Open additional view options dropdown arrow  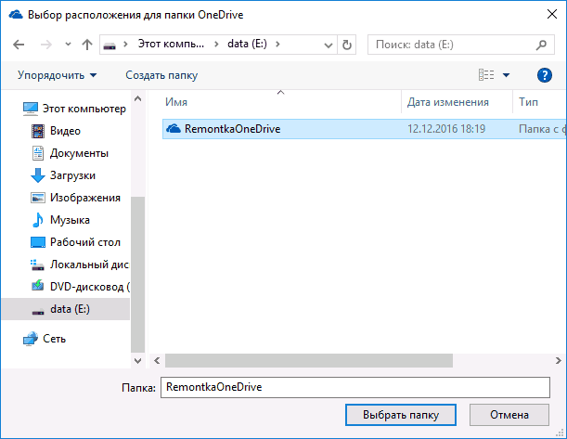[507, 75]
